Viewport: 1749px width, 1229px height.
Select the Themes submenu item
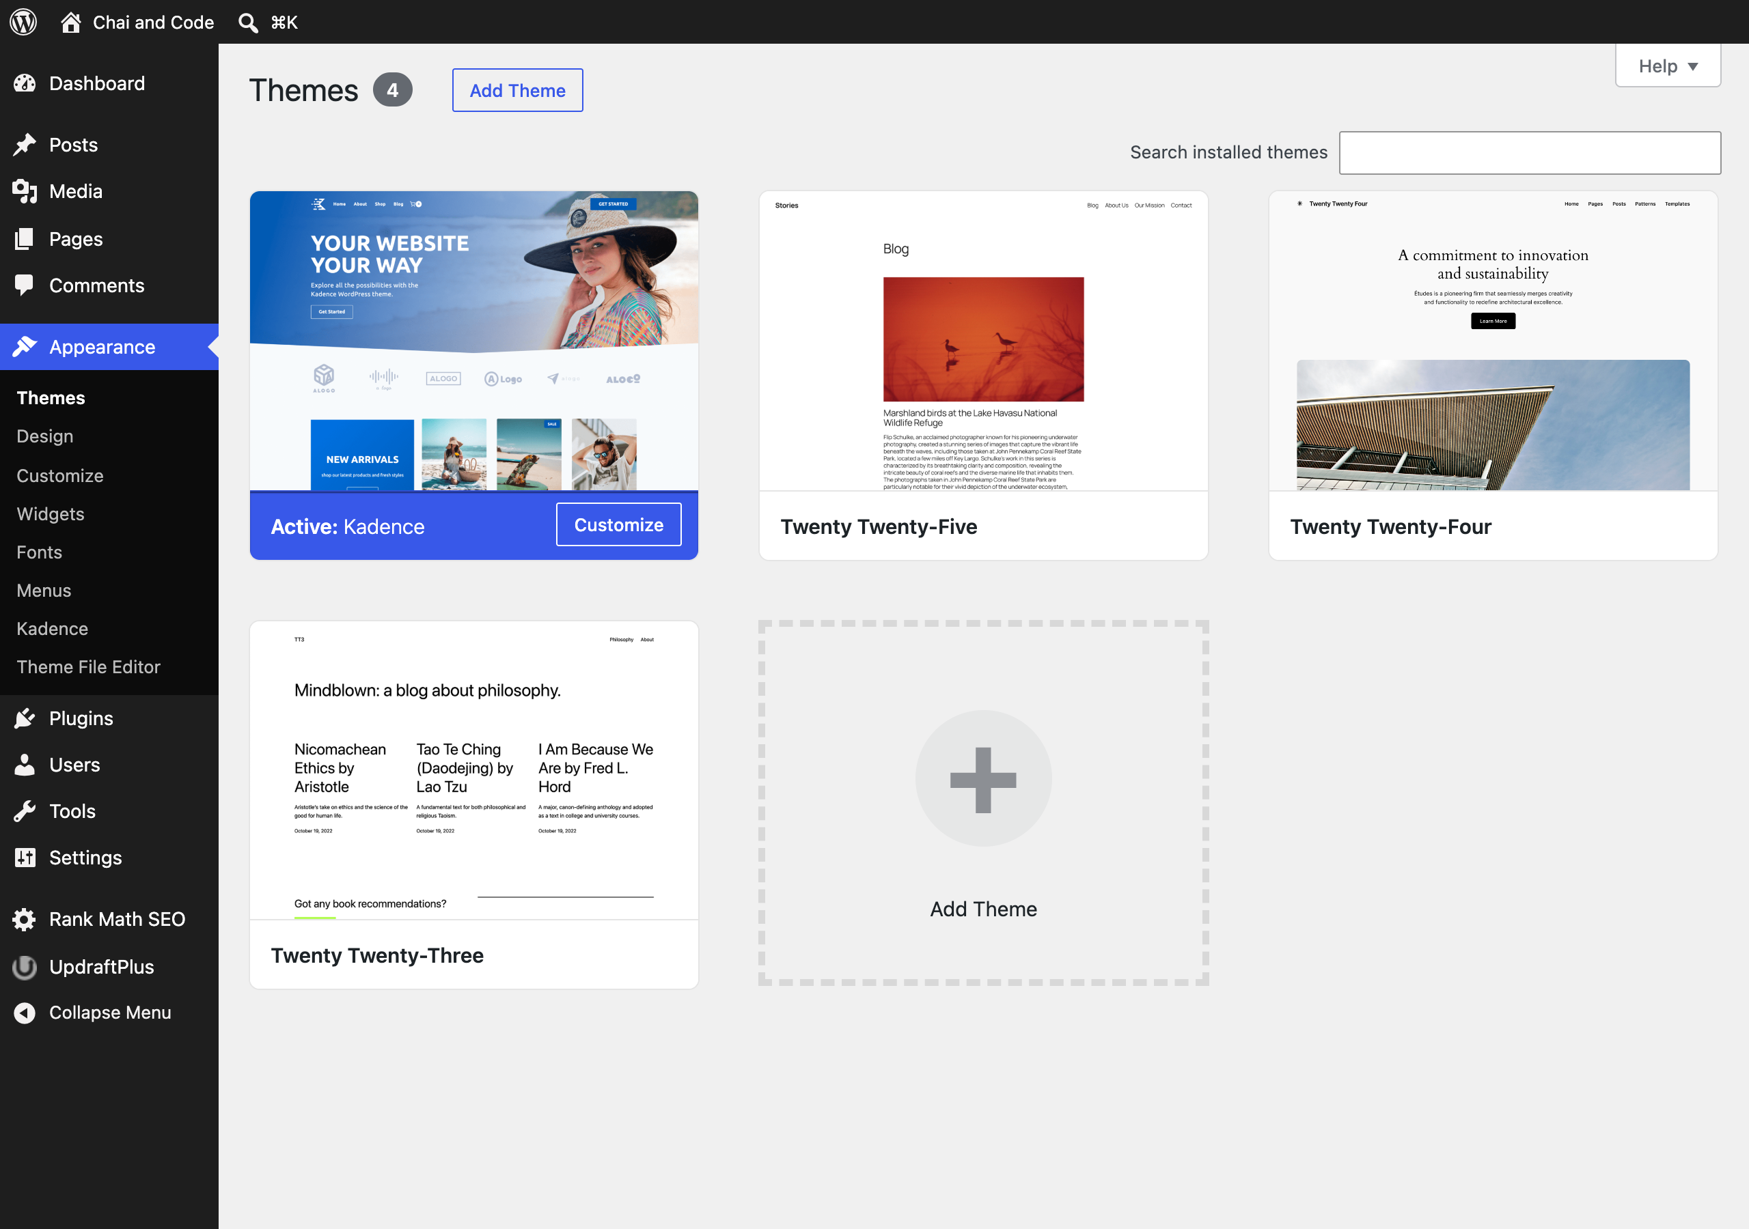point(51,397)
